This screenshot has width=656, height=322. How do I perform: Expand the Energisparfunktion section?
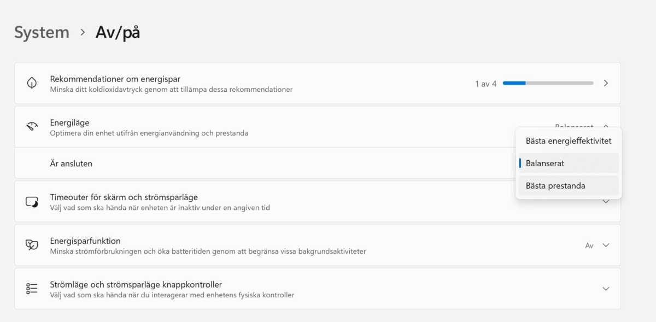coord(605,244)
